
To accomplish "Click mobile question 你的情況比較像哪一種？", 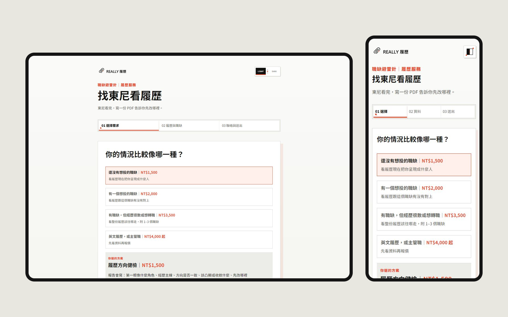I will click(x=413, y=139).
